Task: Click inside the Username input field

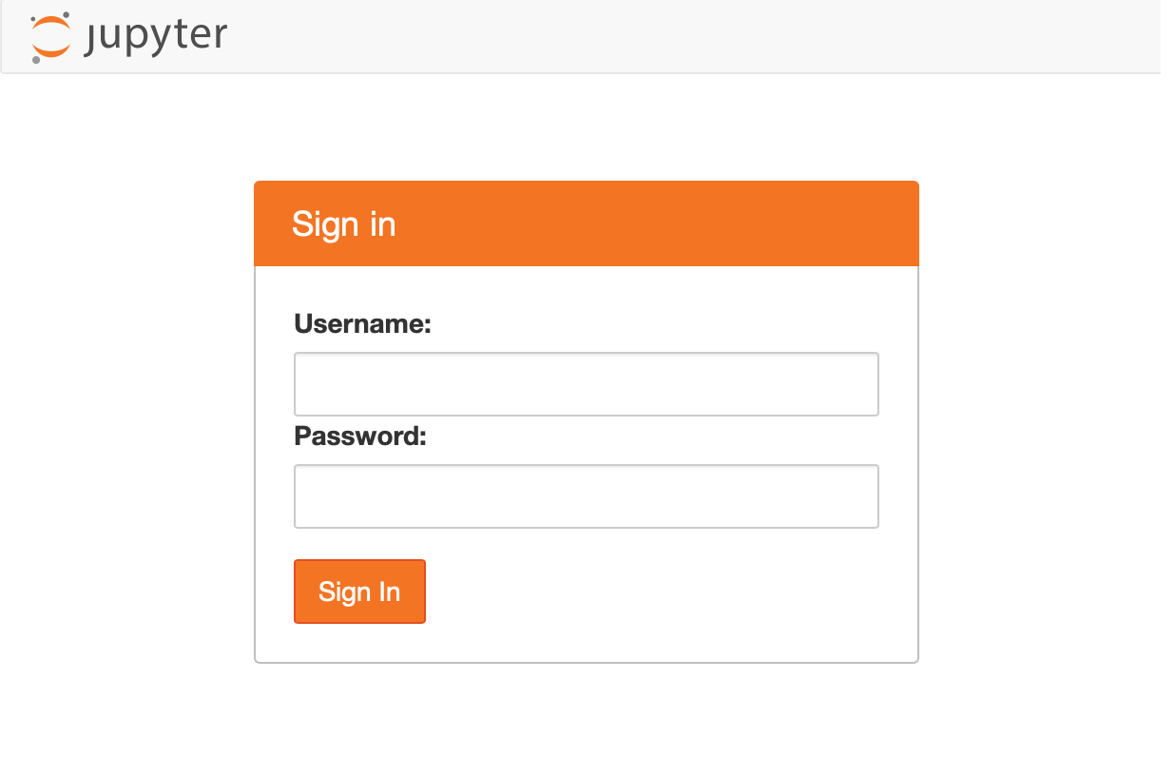Action: point(586,383)
